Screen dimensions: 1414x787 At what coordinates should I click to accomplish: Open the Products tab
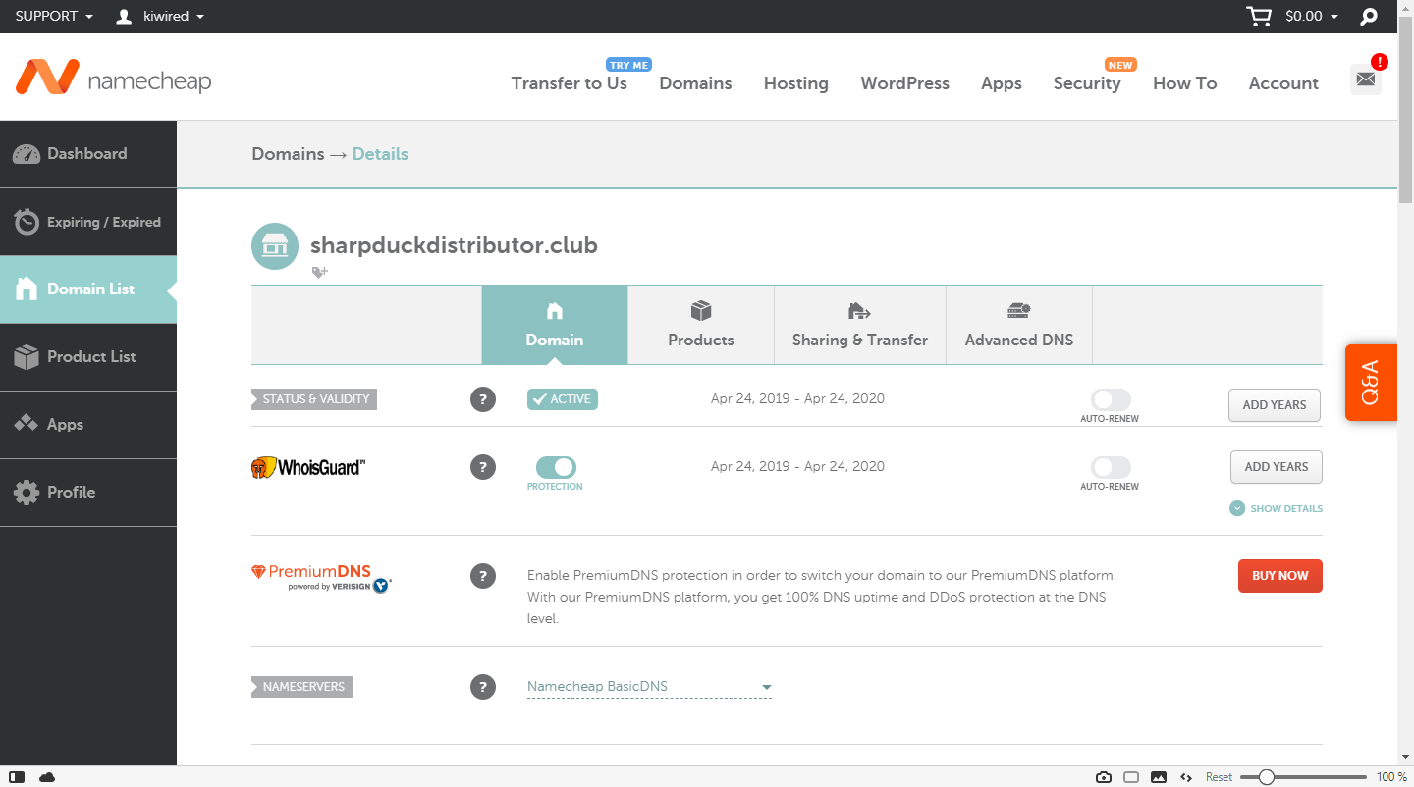(701, 325)
